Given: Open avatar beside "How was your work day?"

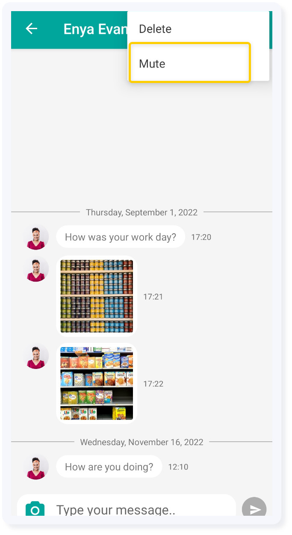Looking at the screenshot, I should pos(36,237).
